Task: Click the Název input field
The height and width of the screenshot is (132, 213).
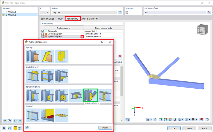Action: click(84, 13)
